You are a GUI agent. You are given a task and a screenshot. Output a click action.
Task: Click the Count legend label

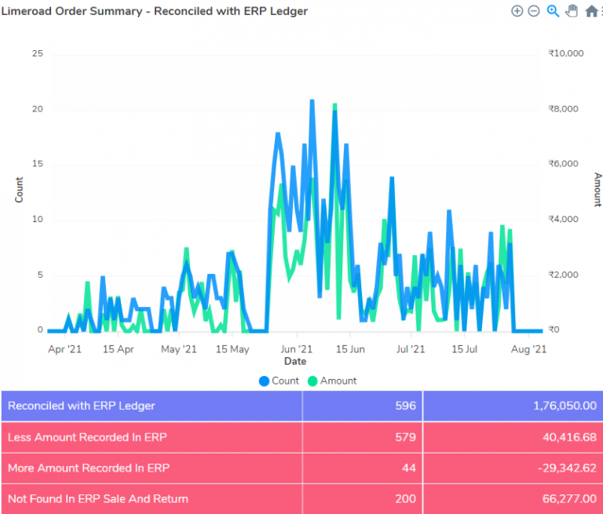click(285, 381)
